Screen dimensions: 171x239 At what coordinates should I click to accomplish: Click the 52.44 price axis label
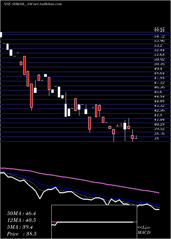(x=159, y=50)
